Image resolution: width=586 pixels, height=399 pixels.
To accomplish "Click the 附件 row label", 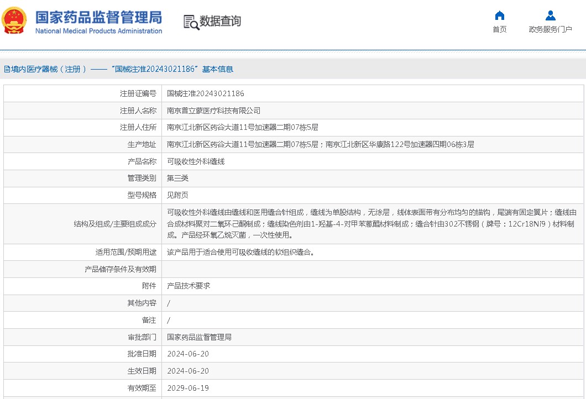I will click(149, 286).
